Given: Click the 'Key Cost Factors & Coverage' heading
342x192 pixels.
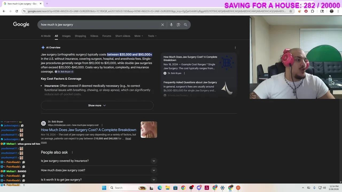Looking at the screenshot, I should pos(61,79).
